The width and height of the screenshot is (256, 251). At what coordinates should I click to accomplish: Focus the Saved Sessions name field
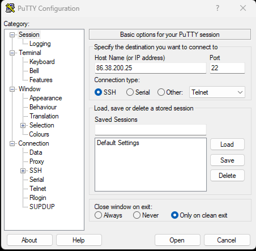coord(151,130)
